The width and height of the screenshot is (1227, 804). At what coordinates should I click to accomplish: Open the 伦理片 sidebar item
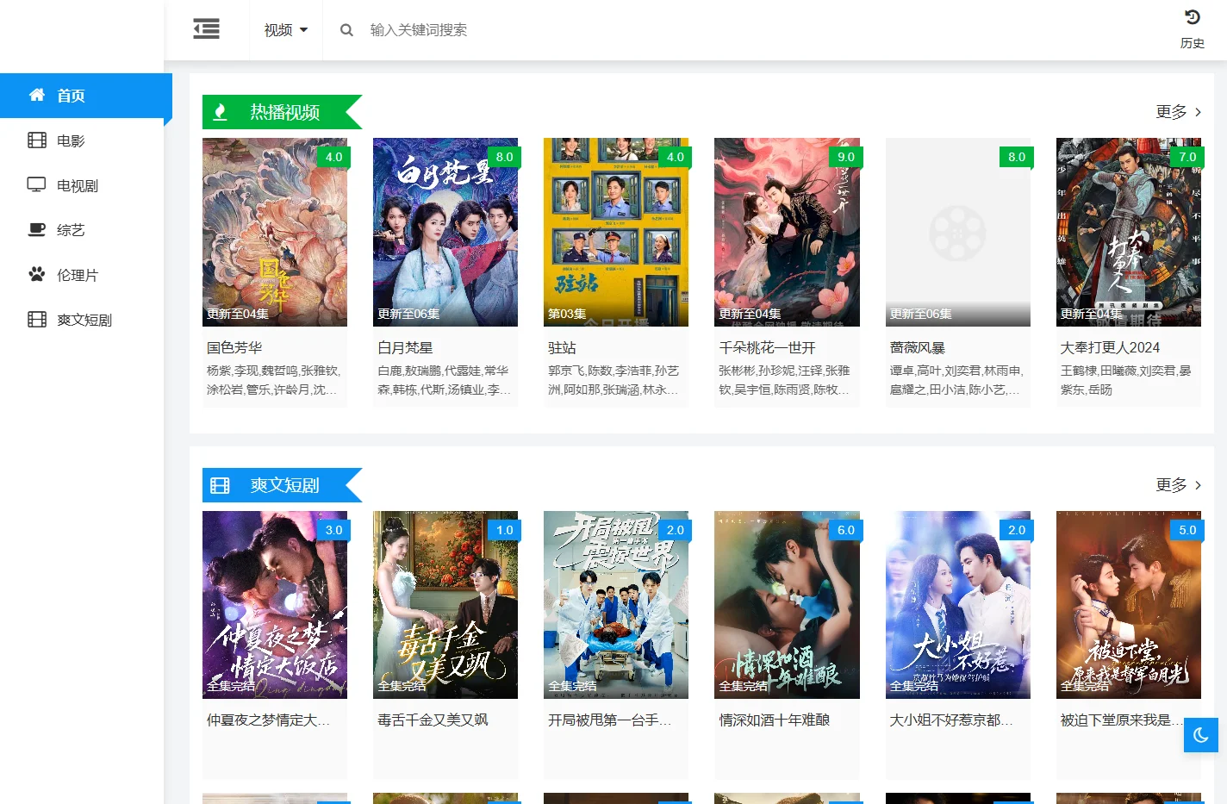pyautogui.click(x=82, y=275)
